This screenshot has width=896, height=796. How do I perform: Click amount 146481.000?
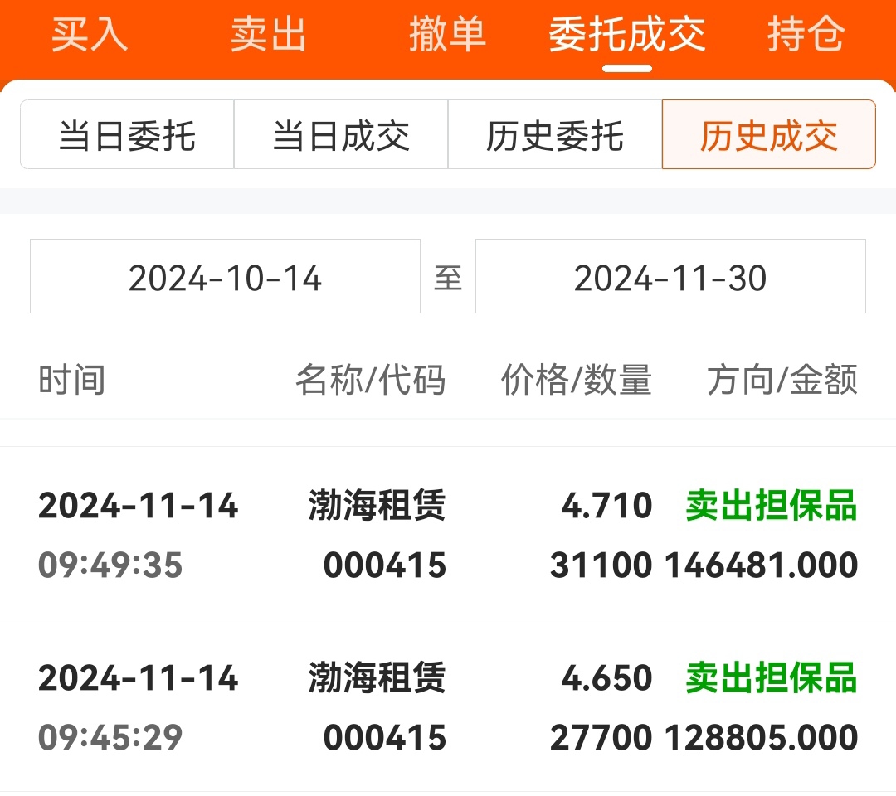tap(761, 565)
